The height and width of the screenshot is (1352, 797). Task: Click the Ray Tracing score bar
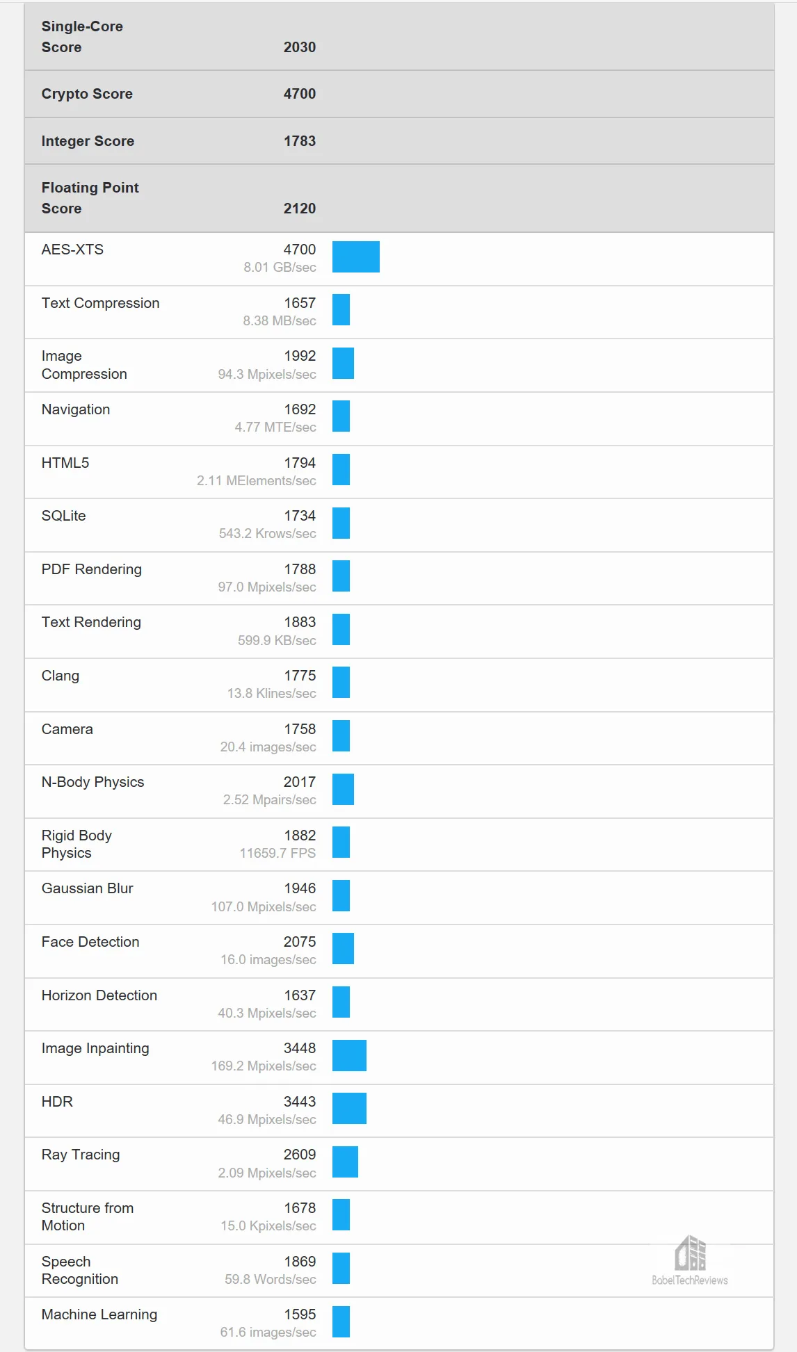click(345, 1162)
